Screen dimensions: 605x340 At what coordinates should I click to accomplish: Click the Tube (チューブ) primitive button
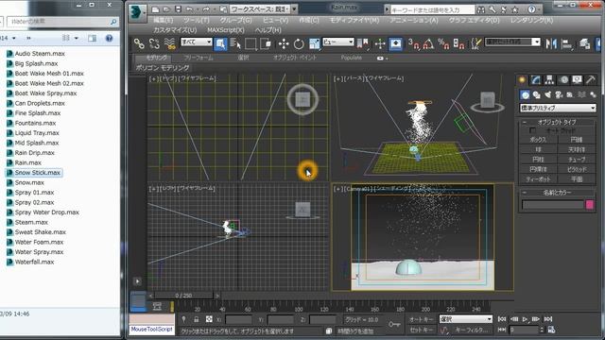tap(577, 160)
